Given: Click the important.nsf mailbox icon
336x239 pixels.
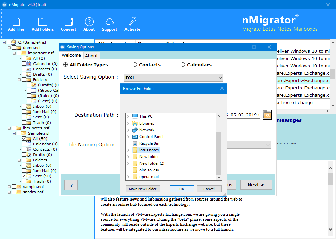Looking at the screenshot, I should (x=24, y=53).
